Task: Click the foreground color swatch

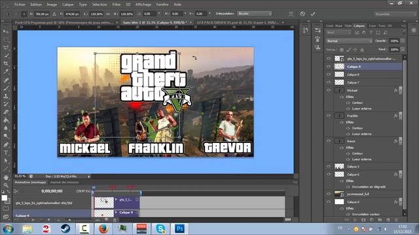Action: pos(5,198)
